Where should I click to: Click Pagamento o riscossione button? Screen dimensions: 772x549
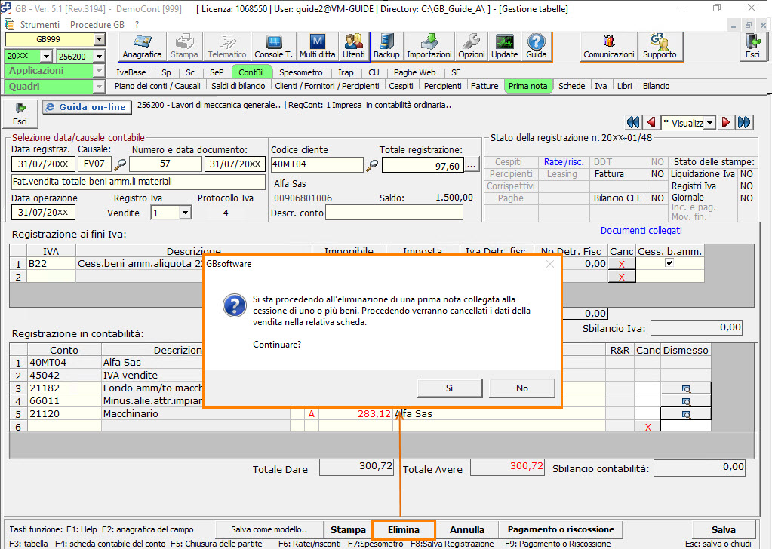click(x=561, y=529)
